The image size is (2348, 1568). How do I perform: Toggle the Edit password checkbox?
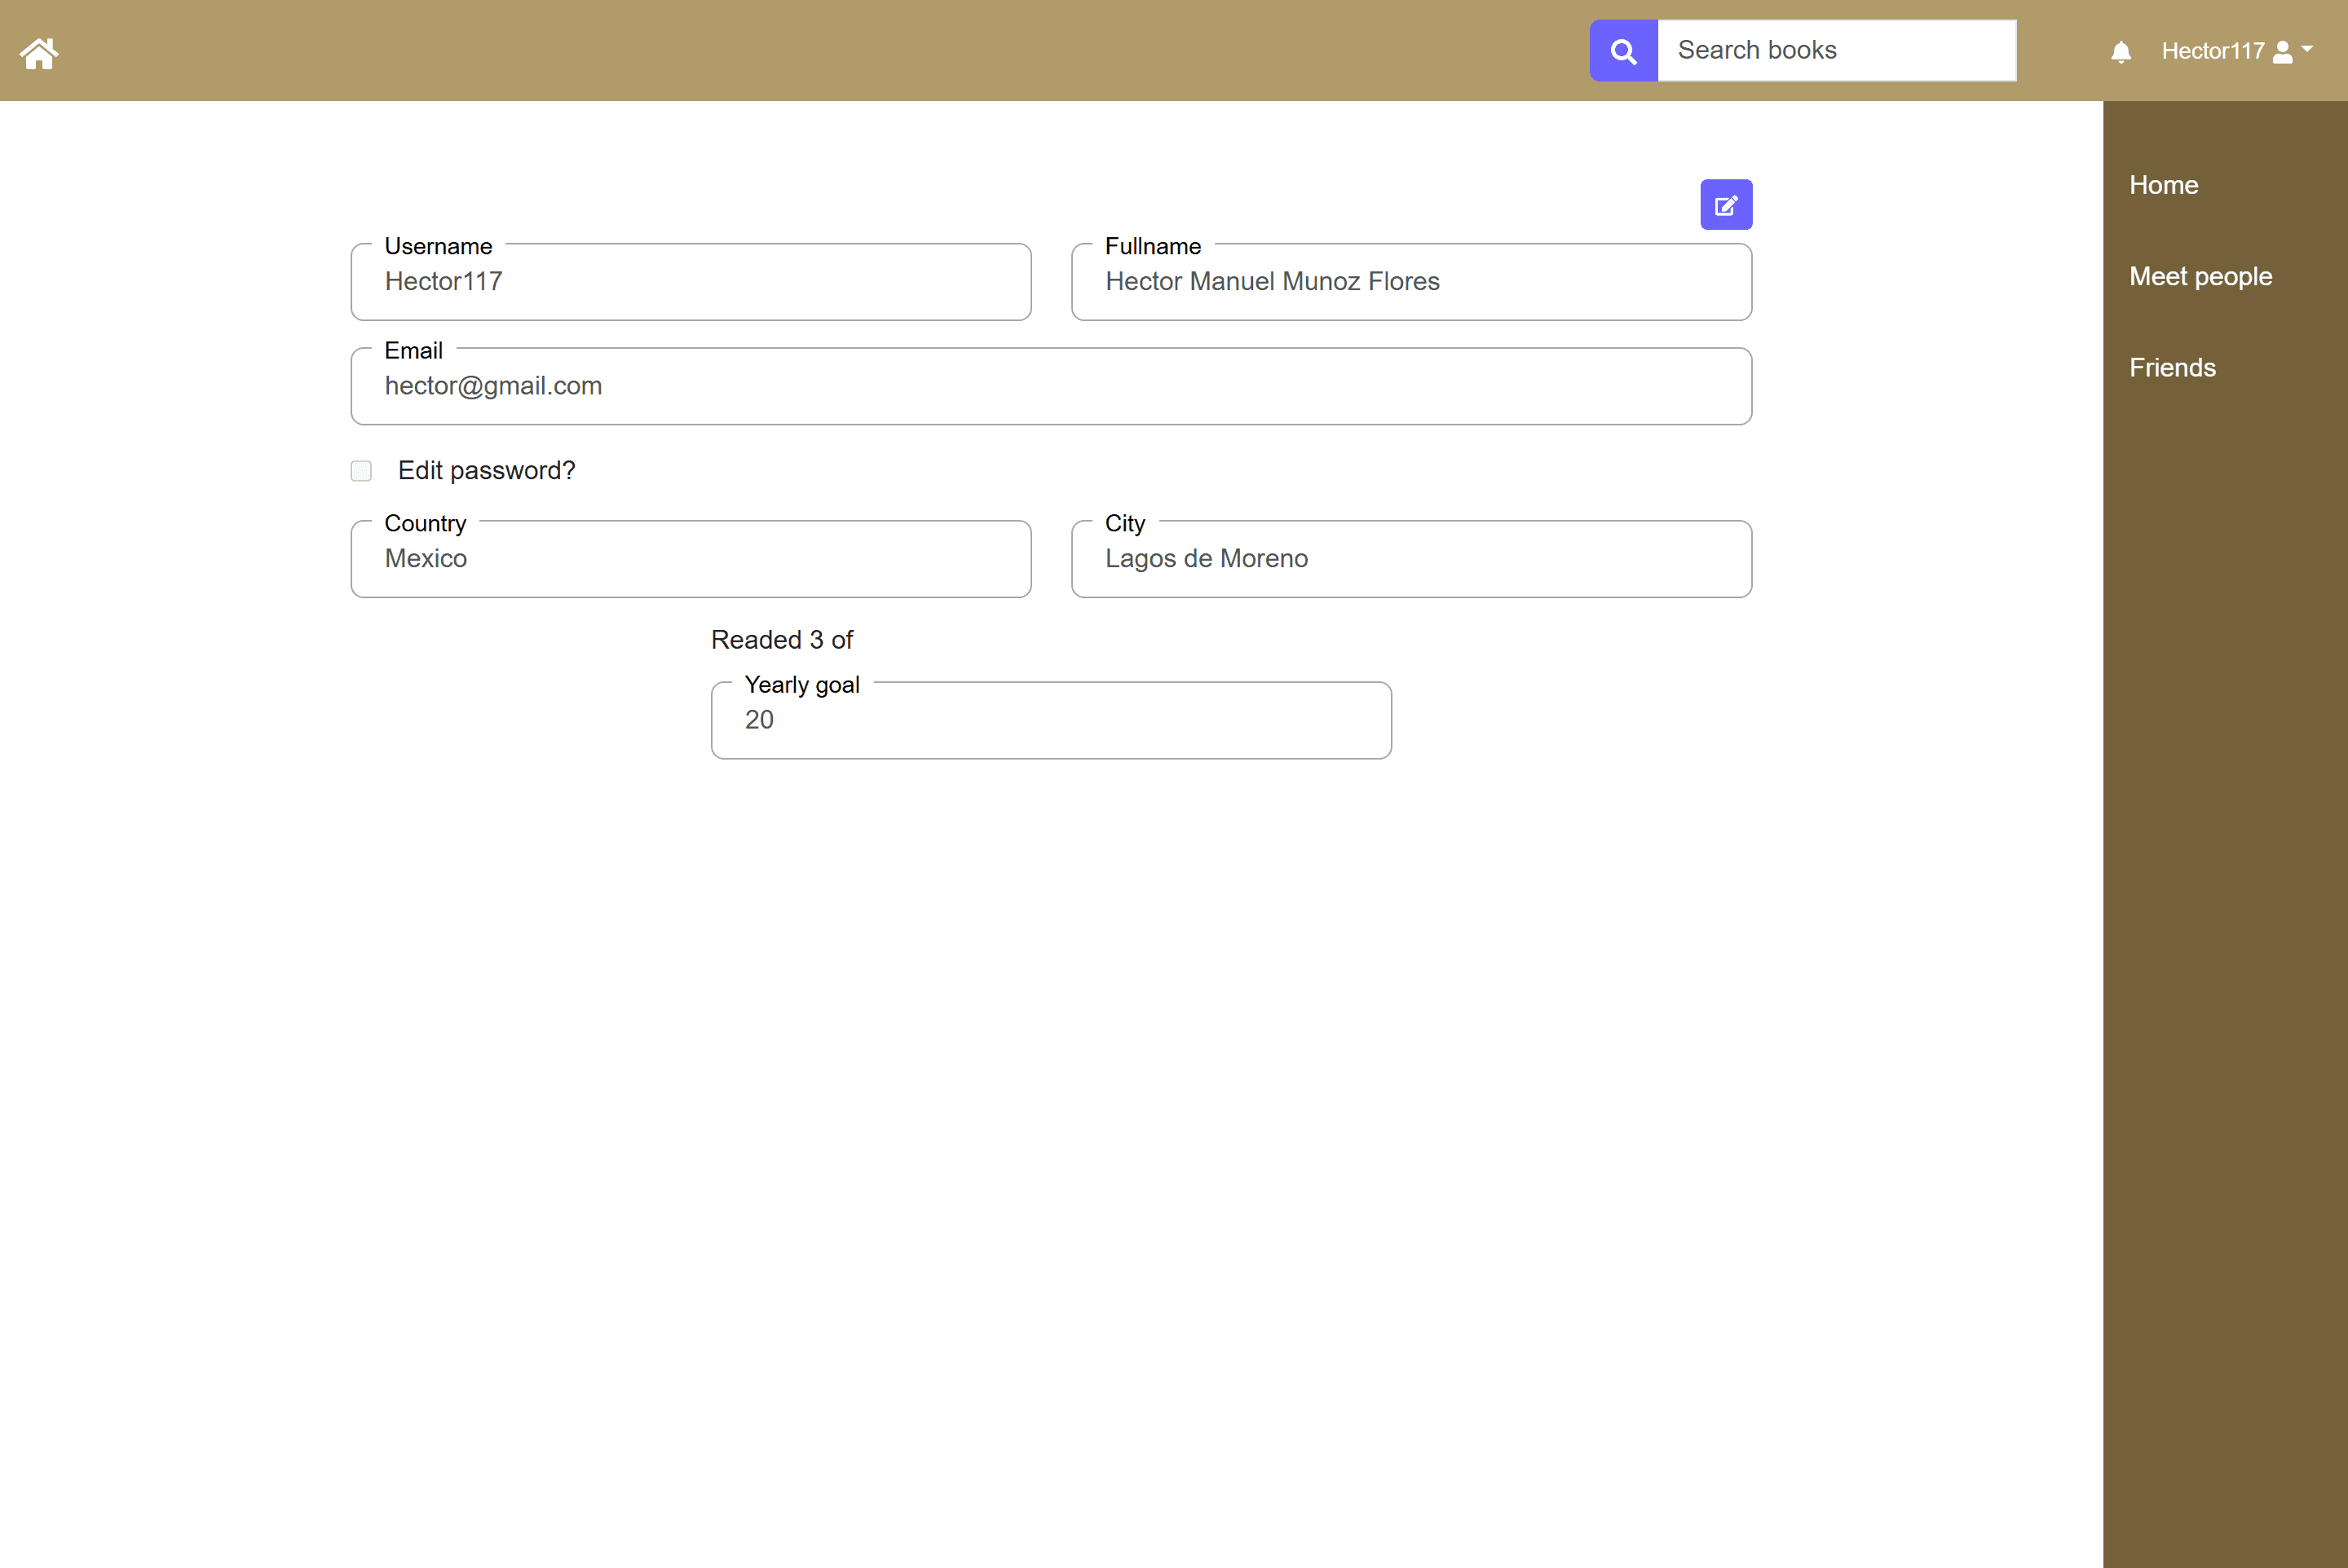point(361,471)
